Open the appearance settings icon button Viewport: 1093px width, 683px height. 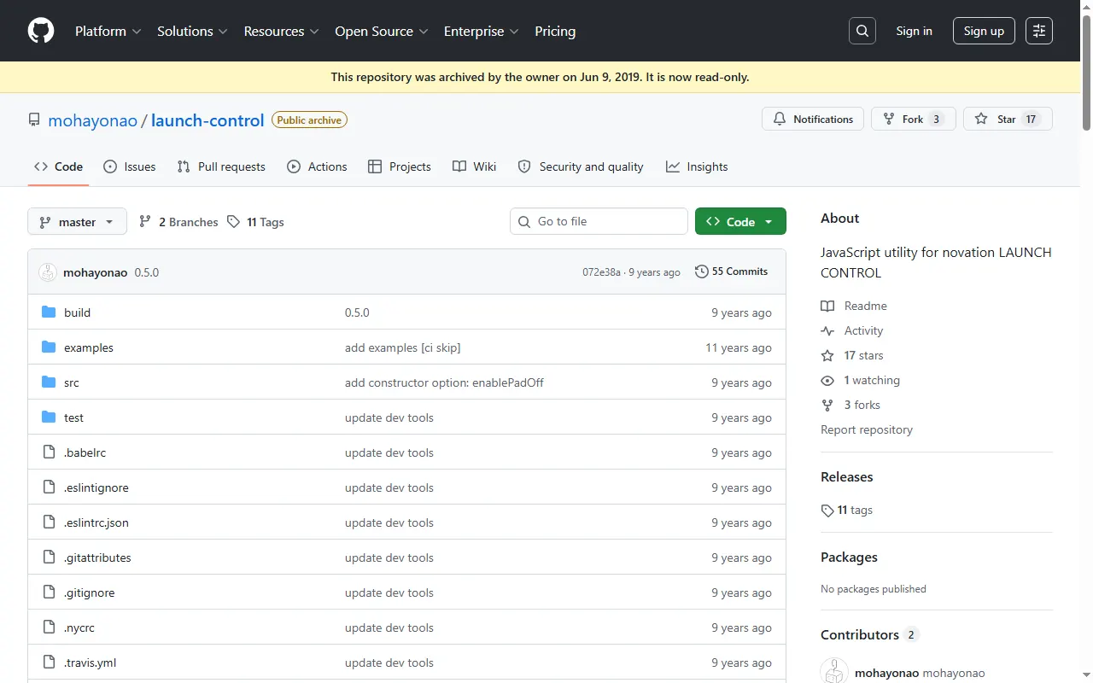pos(1039,31)
